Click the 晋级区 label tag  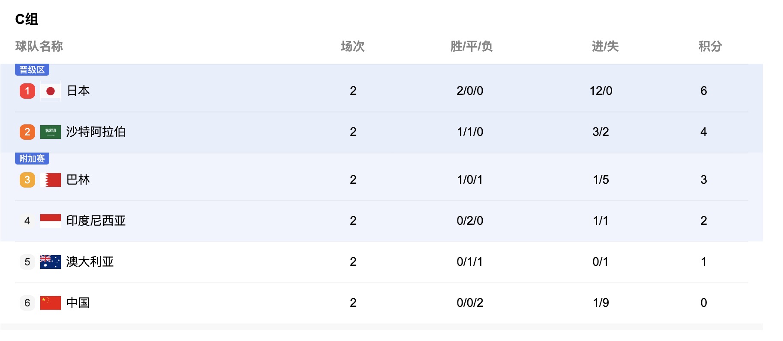coord(32,70)
